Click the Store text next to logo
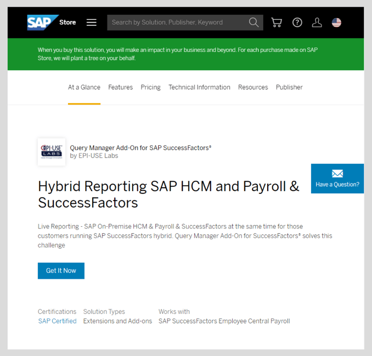Image resolution: width=372 pixels, height=356 pixels. 67,22
